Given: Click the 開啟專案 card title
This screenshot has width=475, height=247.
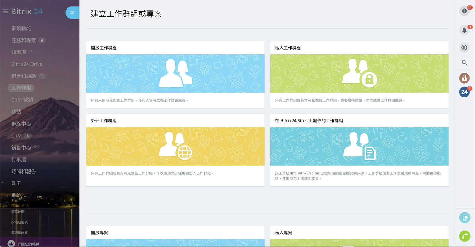Looking at the screenshot, I should pyautogui.click(x=99, y=232).
